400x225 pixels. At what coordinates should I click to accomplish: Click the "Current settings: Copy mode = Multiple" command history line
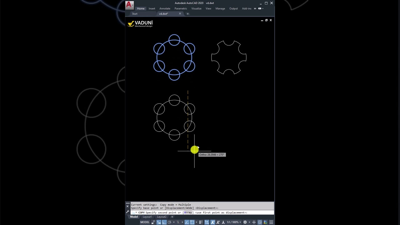pos(161,205)
